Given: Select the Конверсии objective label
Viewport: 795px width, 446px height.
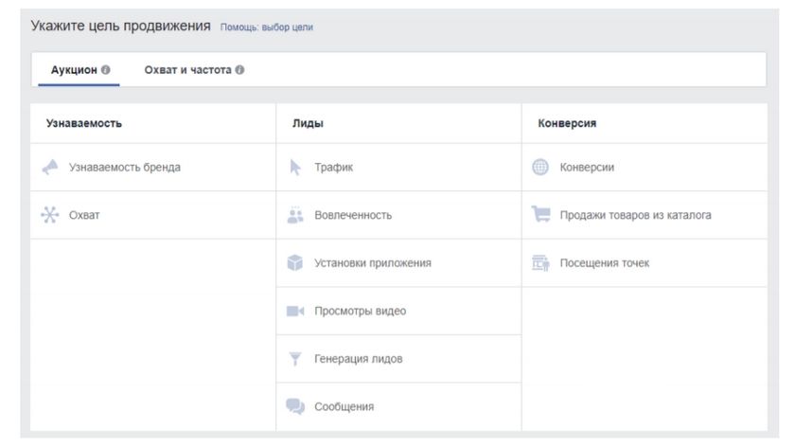Looking at the screenshot, I should (x=587, y=167).
